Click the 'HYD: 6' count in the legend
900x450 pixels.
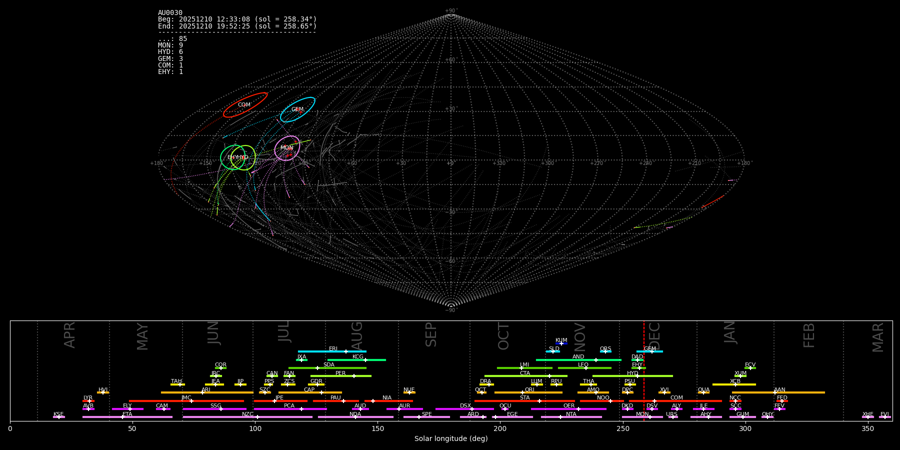click(170, 52)
